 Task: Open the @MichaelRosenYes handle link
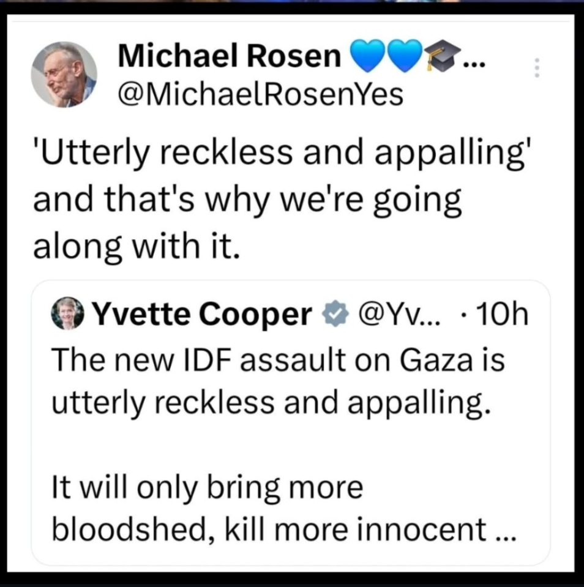tap(261, 94)
